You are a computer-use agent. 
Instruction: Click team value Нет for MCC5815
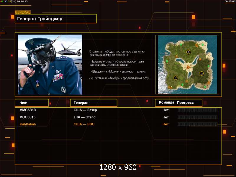click(x=165, y=117)
